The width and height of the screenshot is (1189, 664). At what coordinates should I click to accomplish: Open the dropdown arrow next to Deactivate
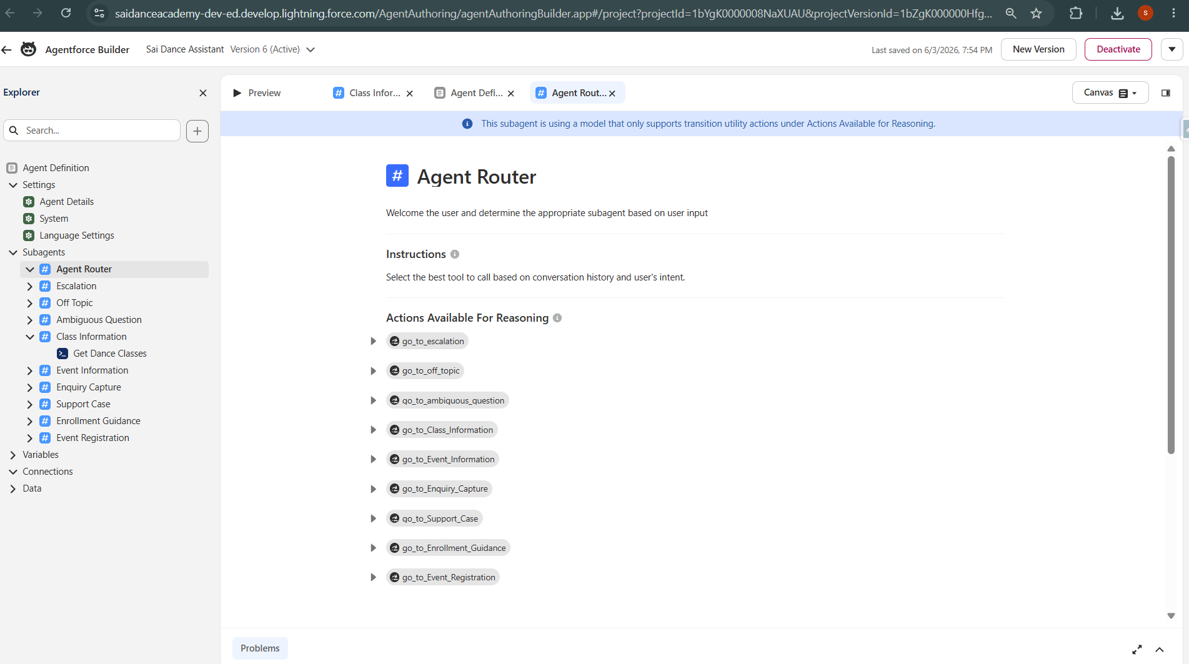1172,49
